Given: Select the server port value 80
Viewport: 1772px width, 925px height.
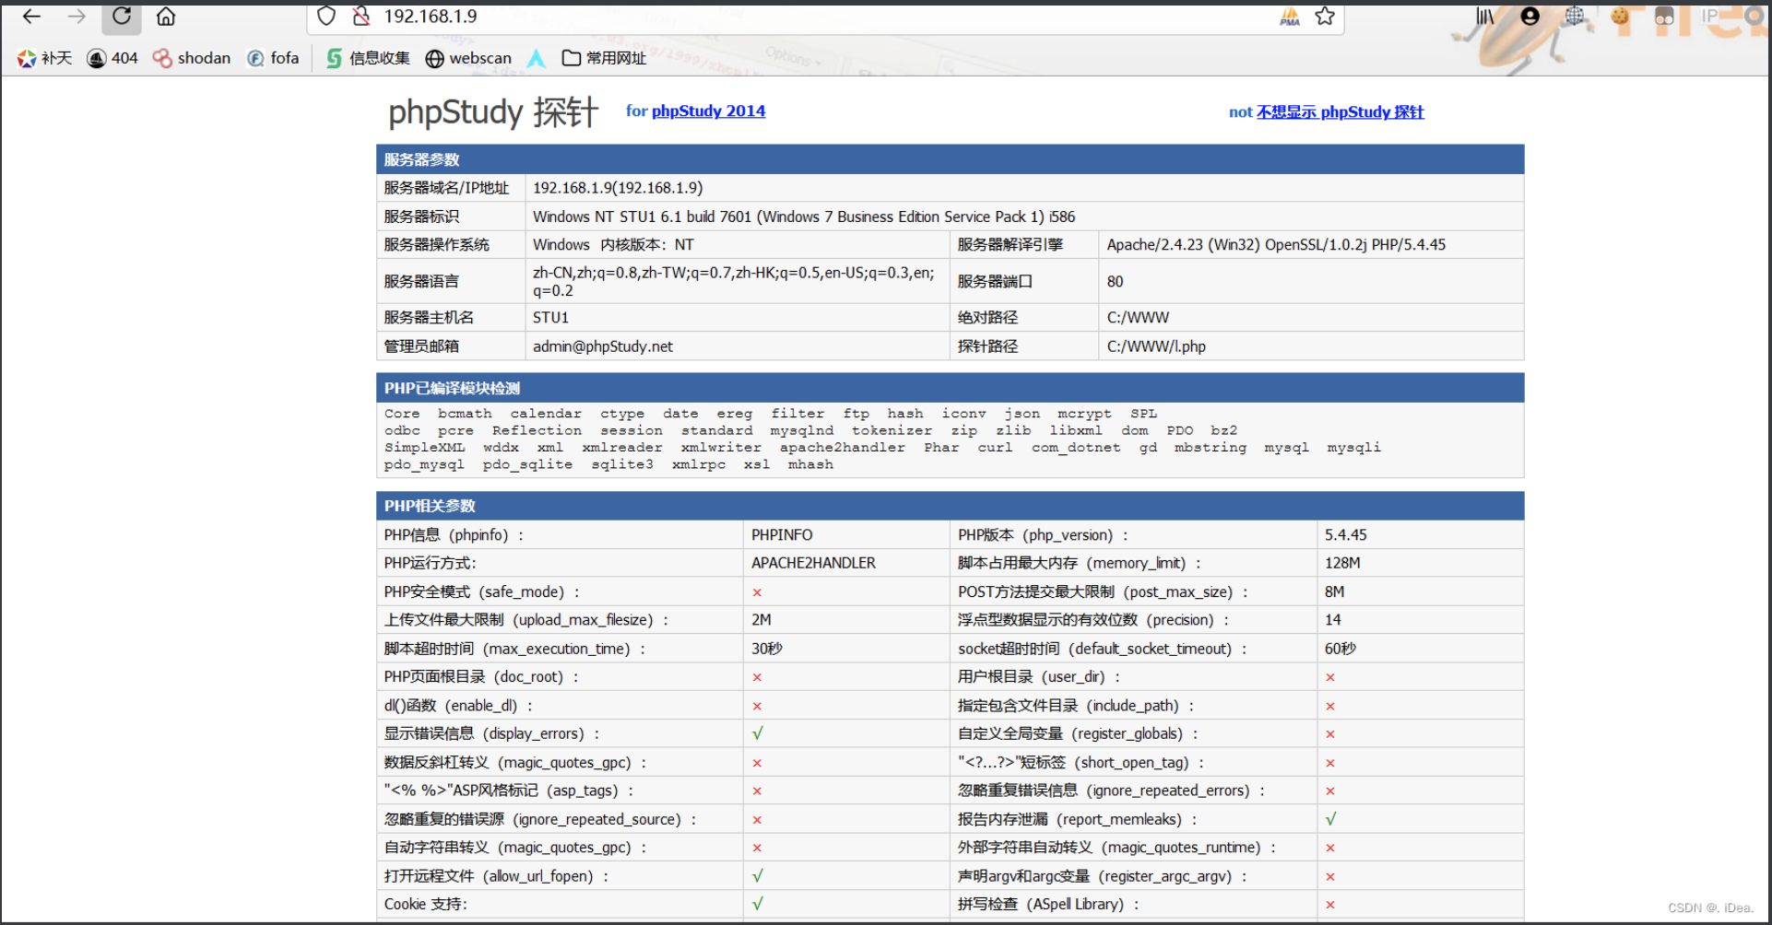Looking at the screenshot, I should tap(1116, 282).
